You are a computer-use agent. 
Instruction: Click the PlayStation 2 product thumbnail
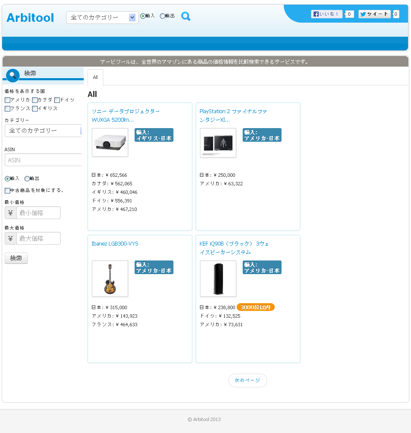point(218,143)
